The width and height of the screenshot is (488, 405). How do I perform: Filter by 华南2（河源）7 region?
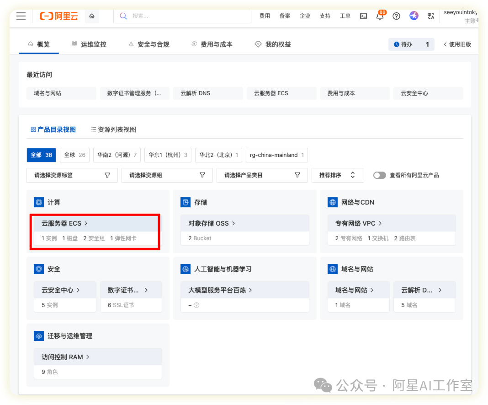click(x=117, y=155)
